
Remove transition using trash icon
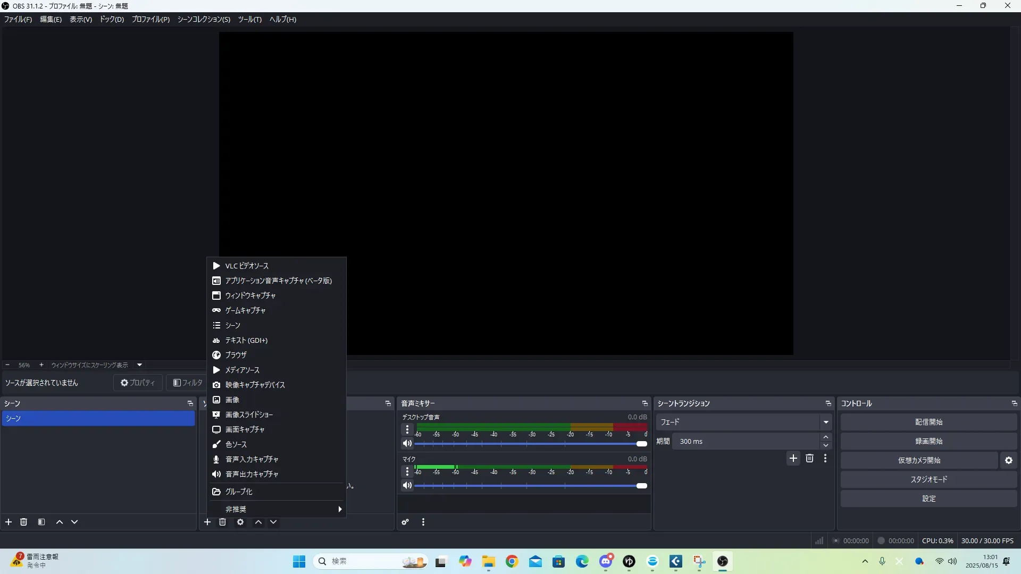pyautogui.click(x=810, y=459)
